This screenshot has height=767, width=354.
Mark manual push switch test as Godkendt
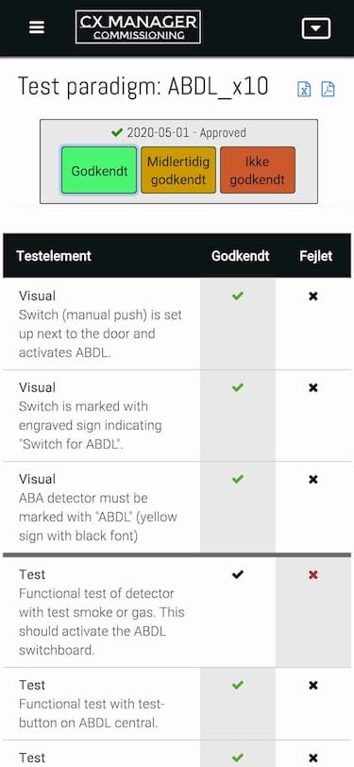238,296
